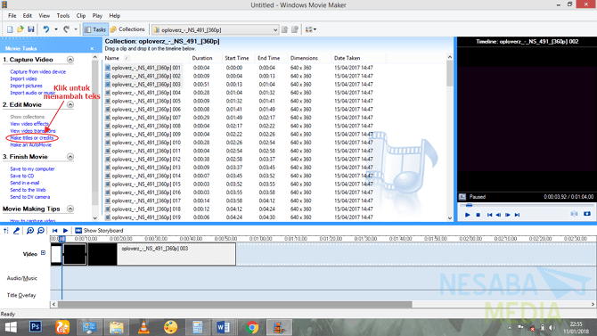Click the Narrate Timeline microphone icon
This screenshot has height=336, width=597.
16,231
